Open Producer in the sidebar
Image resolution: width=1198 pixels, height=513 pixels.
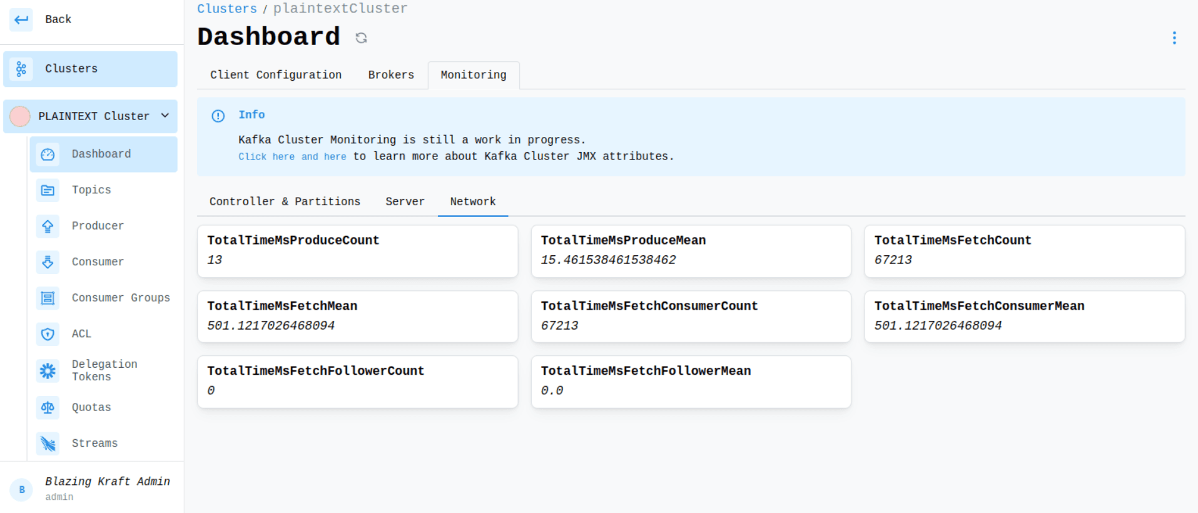click(103, 226)
